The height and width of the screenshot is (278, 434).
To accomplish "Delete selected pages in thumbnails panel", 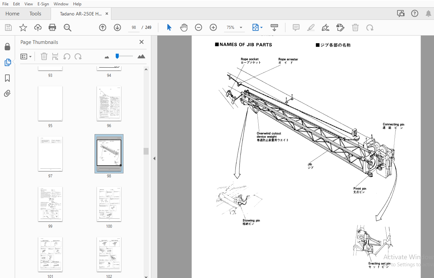I will [x=44, y=56].
